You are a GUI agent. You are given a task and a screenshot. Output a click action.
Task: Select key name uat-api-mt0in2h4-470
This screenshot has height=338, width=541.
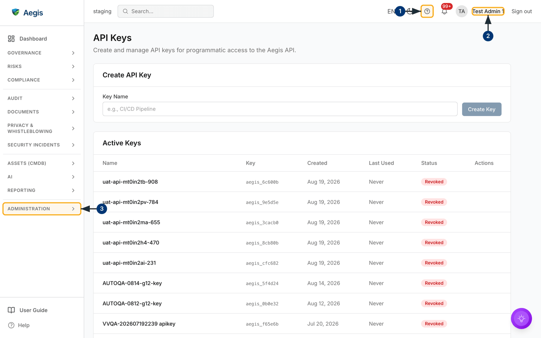tap(131, 243)
